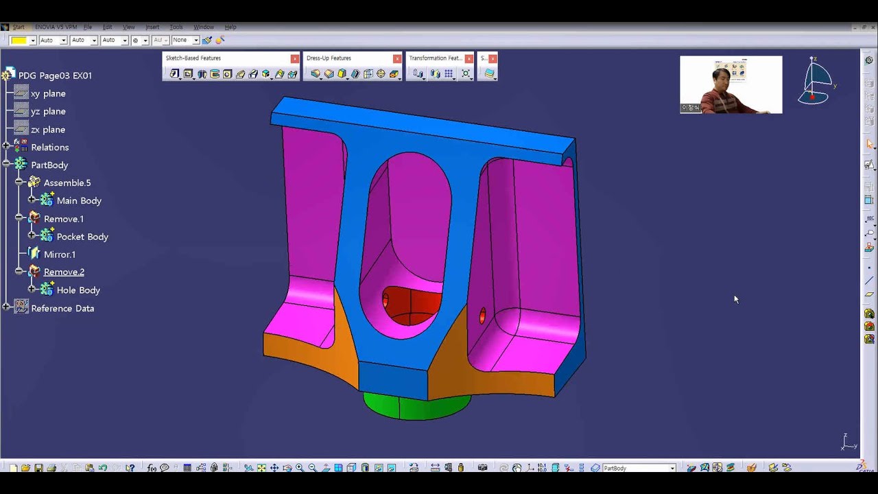This screenshot has width=878, height=494.
Task: Select the Hole tool
Action: click(x=227, y=74)
